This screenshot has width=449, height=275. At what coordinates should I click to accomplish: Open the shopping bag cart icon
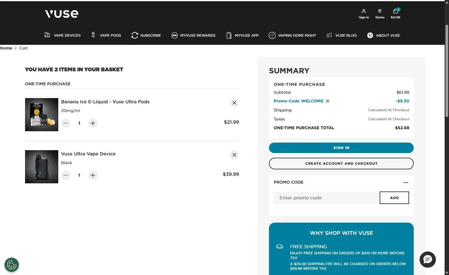[x=395, y=11]
